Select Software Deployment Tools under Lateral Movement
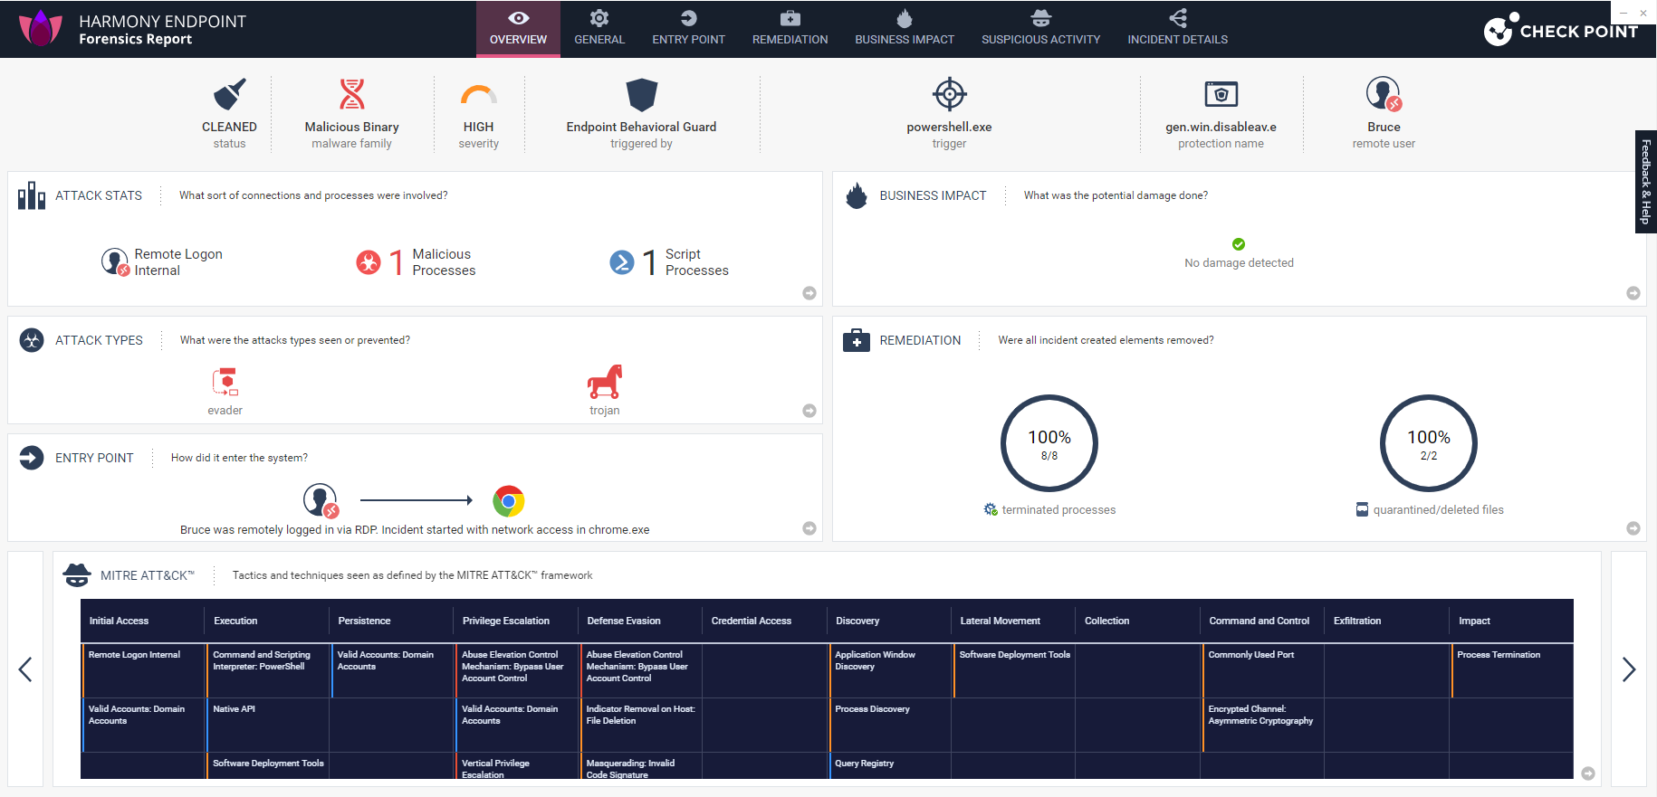The height and width of the screenshot is (797, 1657). [x=1014, y=670]
